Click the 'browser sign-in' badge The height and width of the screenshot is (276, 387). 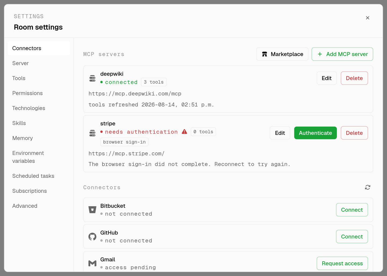[x=124, y=142]
